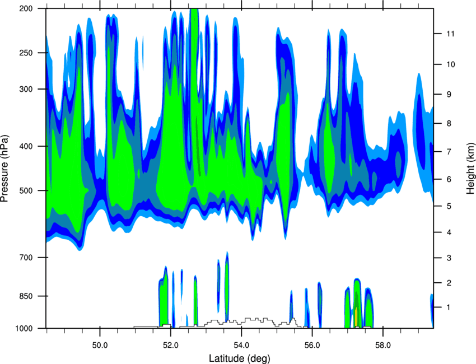The height and width of the screenshot is (364, 476).
Task: Click the 11 km height label
Action: pyautogui.click(x=450, y=34)
